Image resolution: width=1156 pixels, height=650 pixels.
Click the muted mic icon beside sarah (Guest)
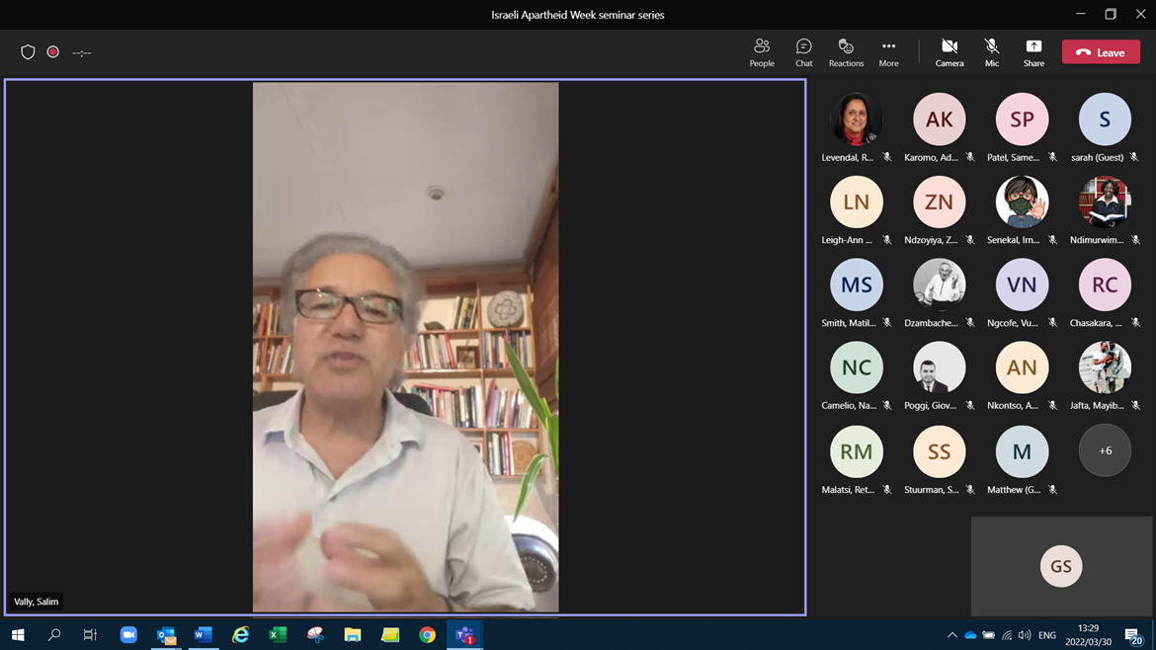click(x=1134, y=157)
